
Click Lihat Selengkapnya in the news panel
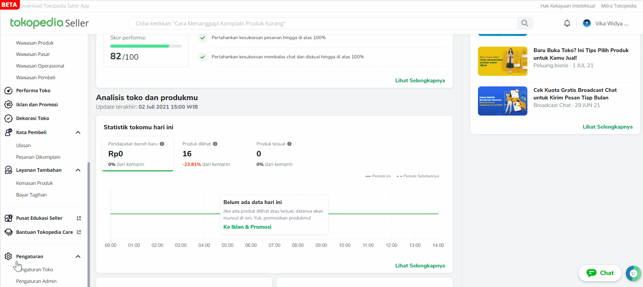[608, 127]
